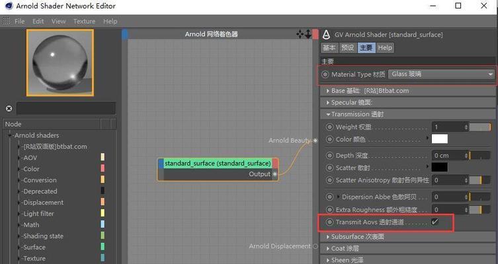
Task: Click the move-view arrows icon in network header
Action: pyautogui.click(x=300, y=34)
